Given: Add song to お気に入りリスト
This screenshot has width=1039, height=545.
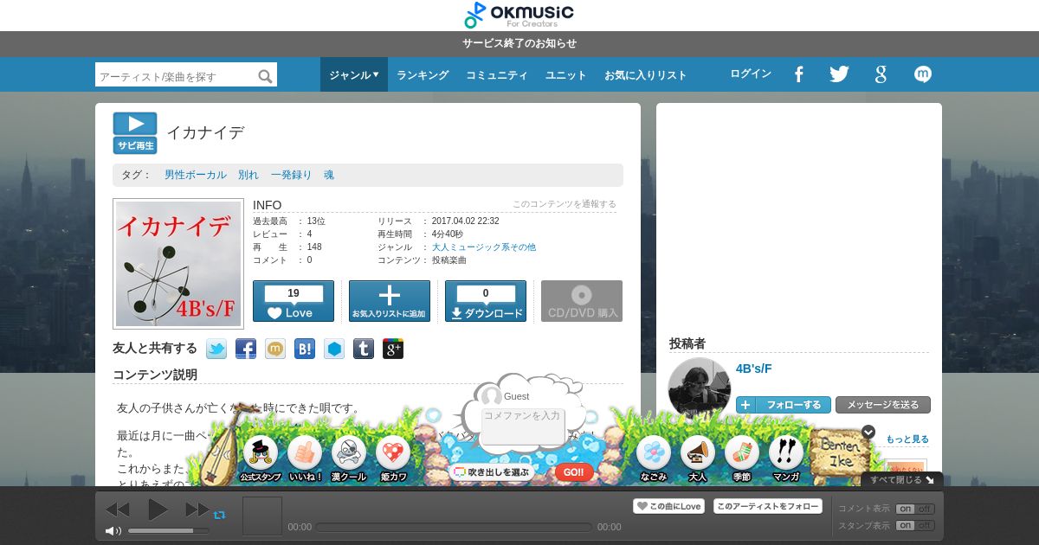Looking at the screenshot, I should click(390, 301).
